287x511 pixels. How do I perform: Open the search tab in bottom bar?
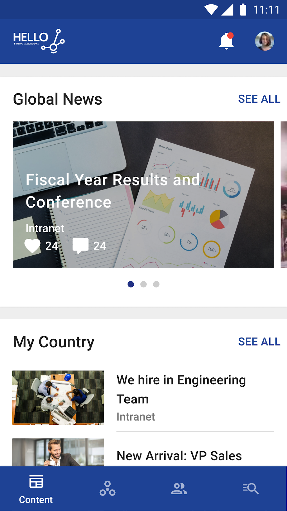pyautogui.click(x=251, y=488)
